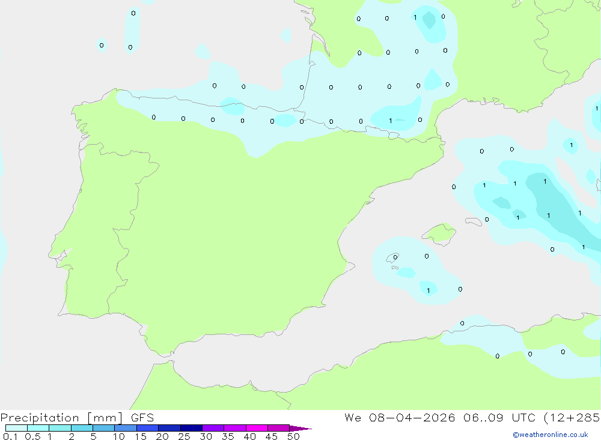
Task: Click the purple arrow tip above 50 mm
Action: click(x=300, y=429)
